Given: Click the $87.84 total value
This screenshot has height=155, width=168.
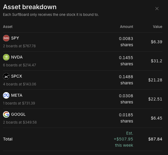Looking at the screenshot, I should coord(155,139).
